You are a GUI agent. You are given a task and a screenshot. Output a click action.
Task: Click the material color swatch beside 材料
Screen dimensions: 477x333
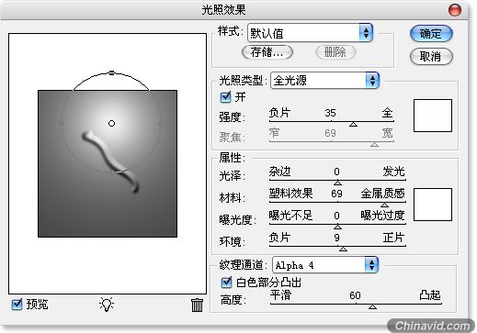(x=433, y=205)
